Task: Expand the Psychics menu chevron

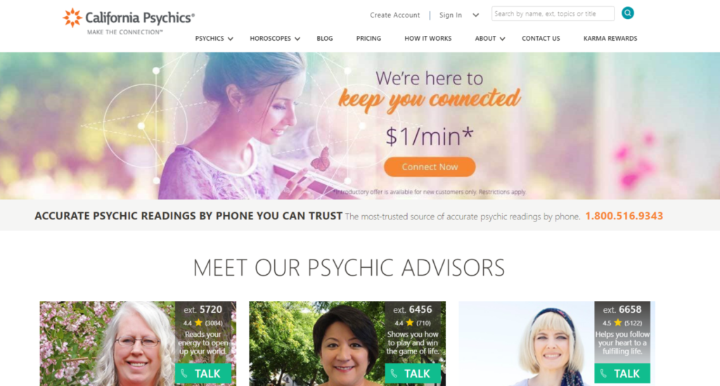Action: (x=231, y=39)
